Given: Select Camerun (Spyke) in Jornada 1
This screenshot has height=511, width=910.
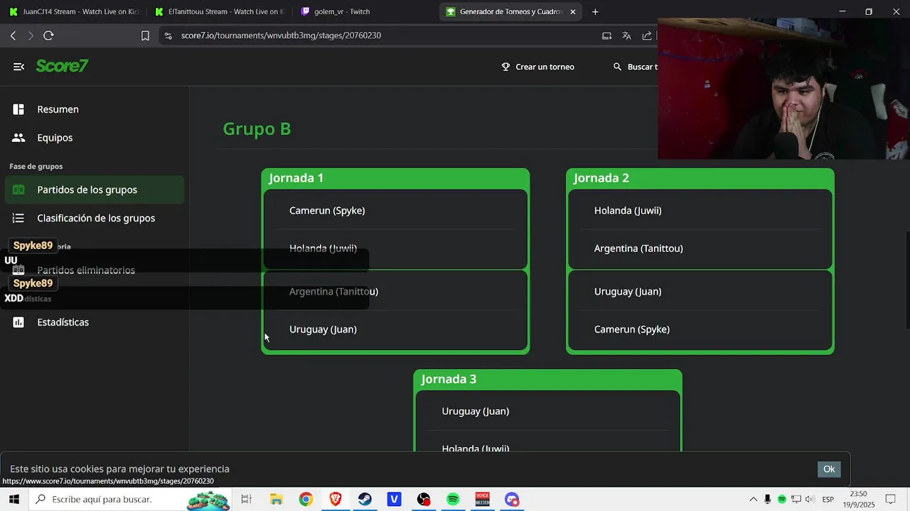Looking at the screenshot, I should [326, 211].
